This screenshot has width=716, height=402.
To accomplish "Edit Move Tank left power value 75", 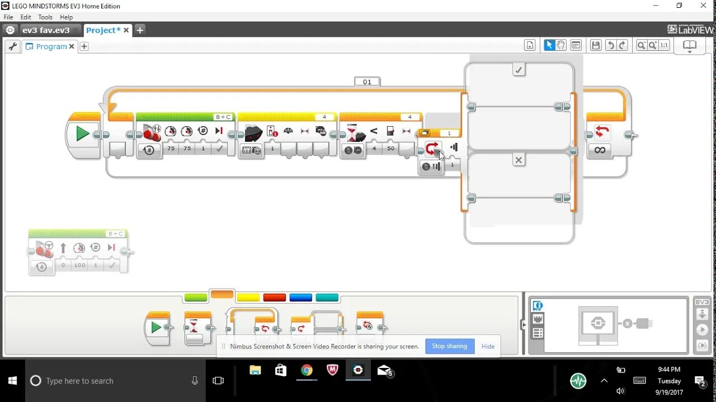I will point(171,149).
